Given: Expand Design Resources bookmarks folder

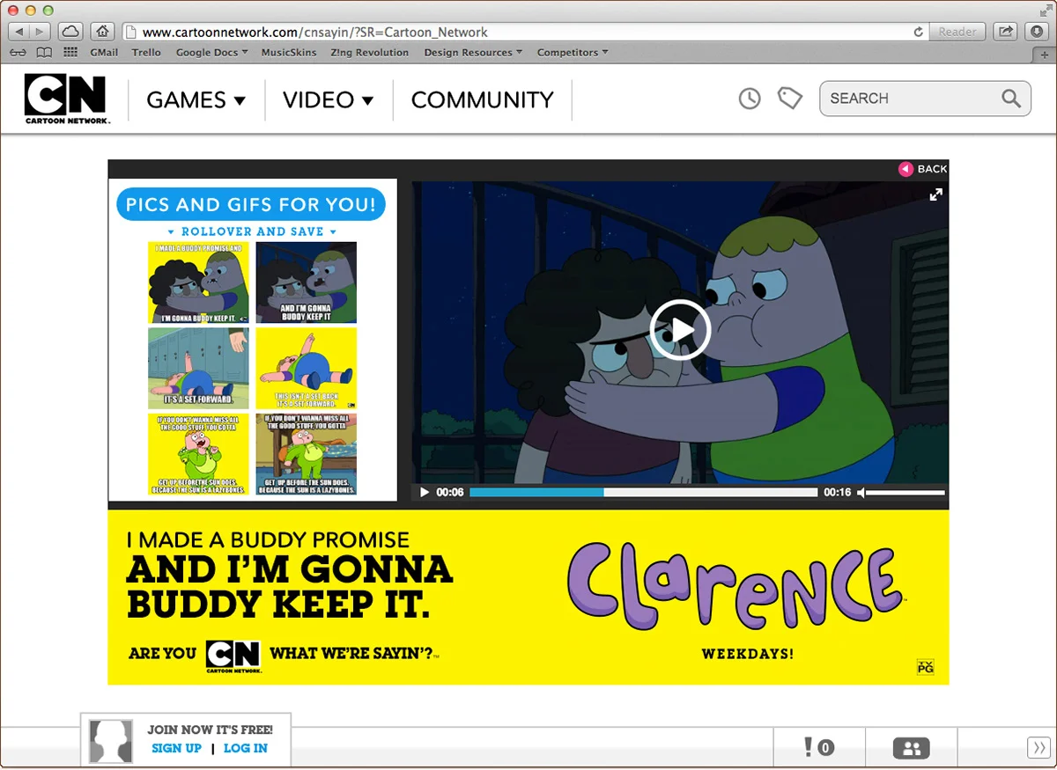Looking at the screenshot, I should (473, 53).
